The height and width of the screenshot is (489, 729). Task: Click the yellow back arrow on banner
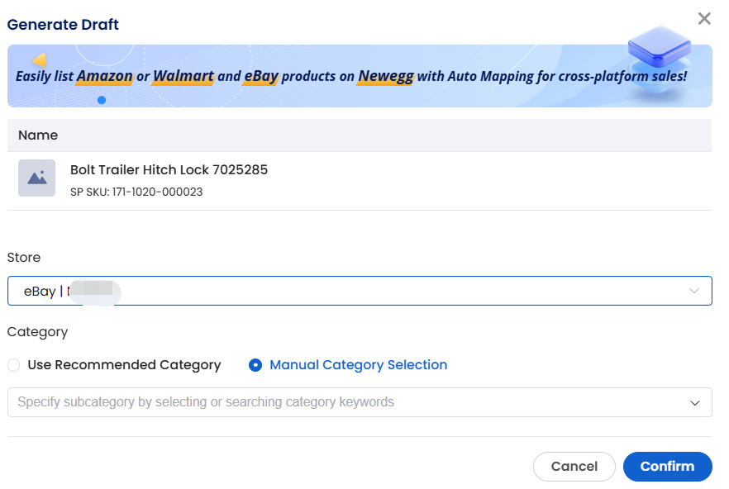(40, 59)
